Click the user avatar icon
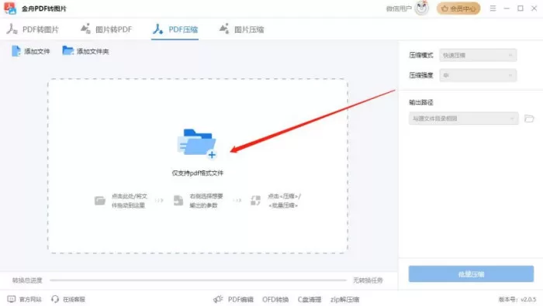 click(421, 8)
